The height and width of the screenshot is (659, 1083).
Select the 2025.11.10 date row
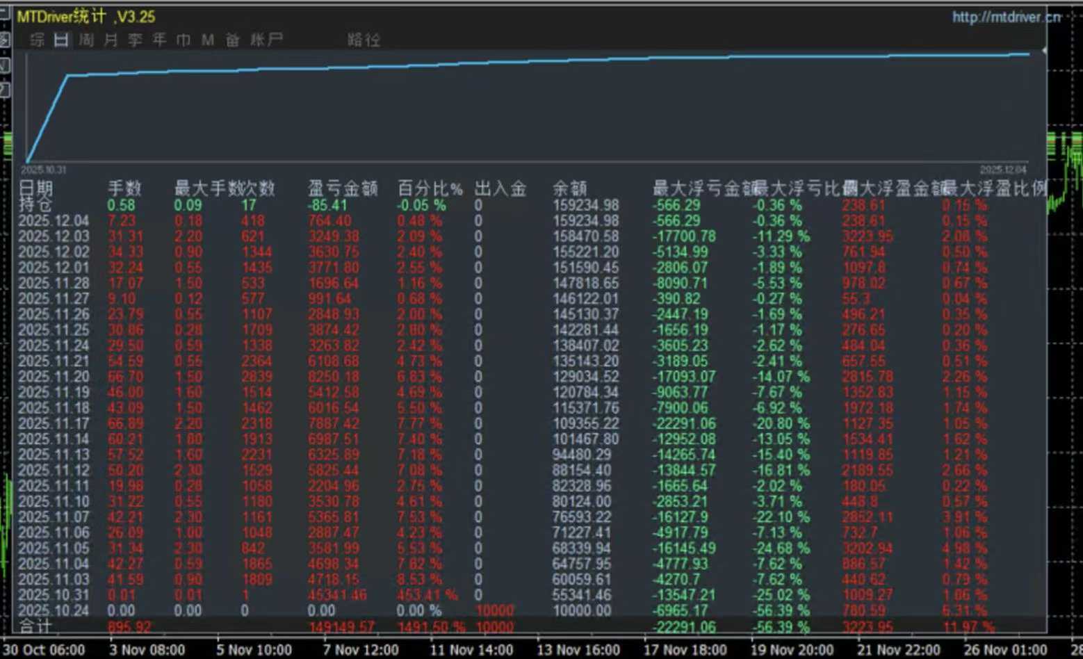pyautogui.click(x=54, y=502)
